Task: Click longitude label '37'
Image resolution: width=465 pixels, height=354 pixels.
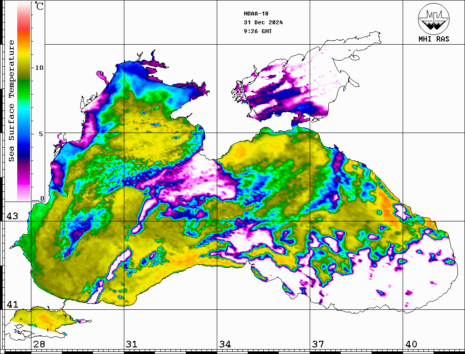Action: [x=318, y=344]
